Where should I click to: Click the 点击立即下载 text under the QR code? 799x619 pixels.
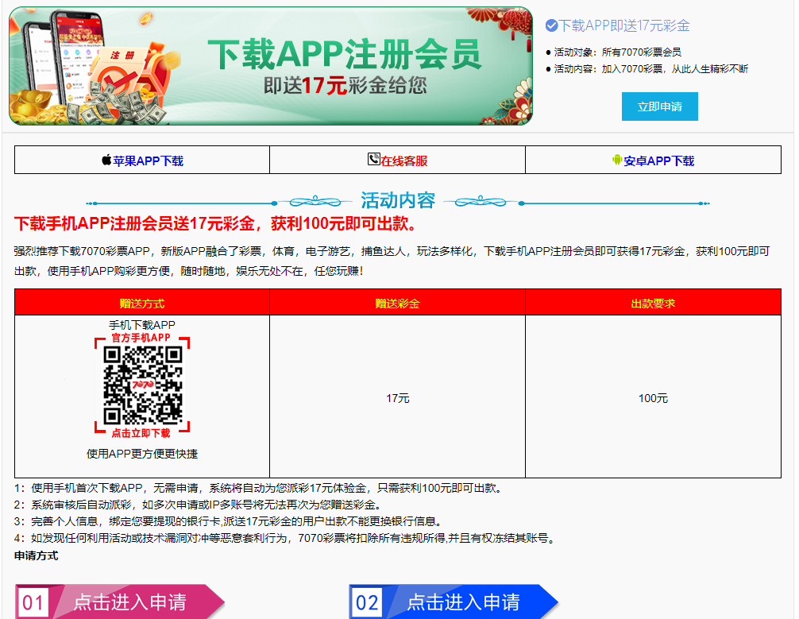141,433
